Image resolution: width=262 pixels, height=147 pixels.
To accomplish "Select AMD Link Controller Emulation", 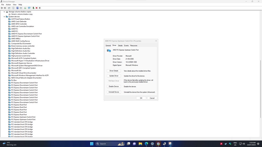I will (x=23, y=26).
